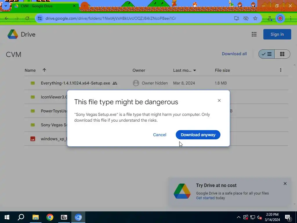Close the Try Drive promo card
The height and width of the screenshot is (223, 297).
click(x=285, y=184)
